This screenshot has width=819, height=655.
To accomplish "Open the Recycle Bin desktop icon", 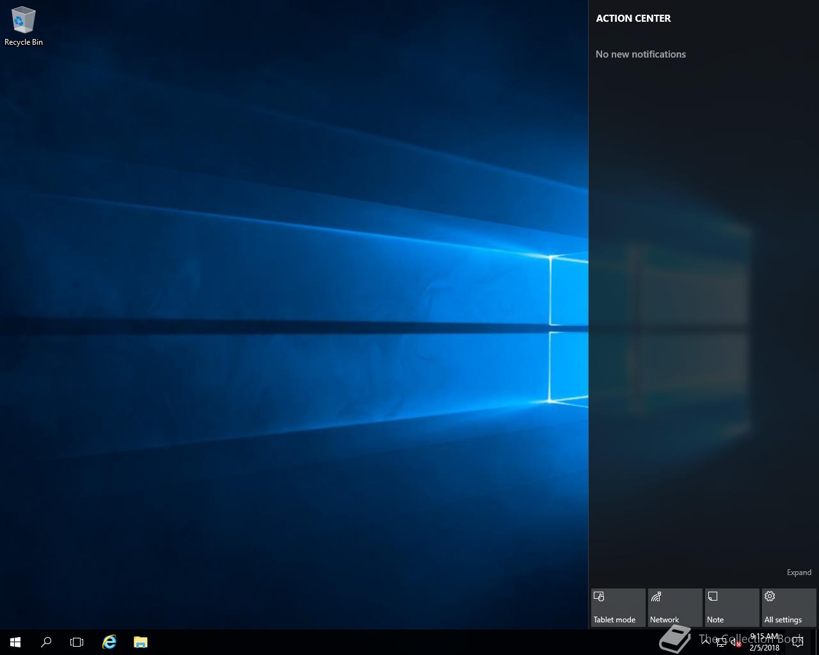I will (23, 26).
